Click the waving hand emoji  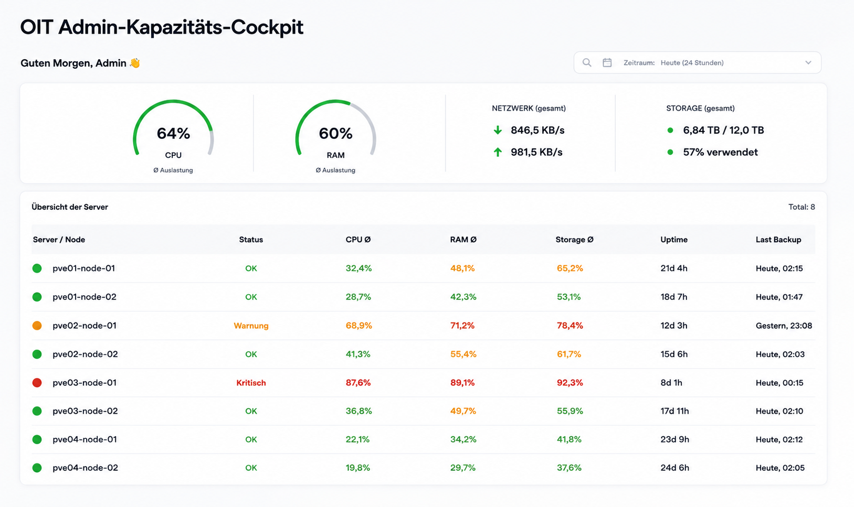click(x=135, y=63)
